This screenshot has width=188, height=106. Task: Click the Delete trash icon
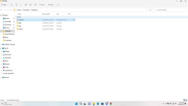(35, 5)
